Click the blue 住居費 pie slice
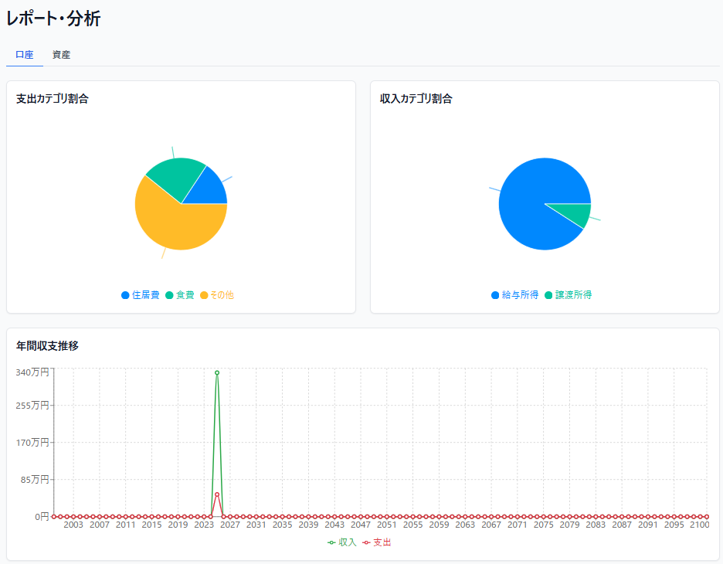Viewport: 723px width, 564px height. coord(210,190)
